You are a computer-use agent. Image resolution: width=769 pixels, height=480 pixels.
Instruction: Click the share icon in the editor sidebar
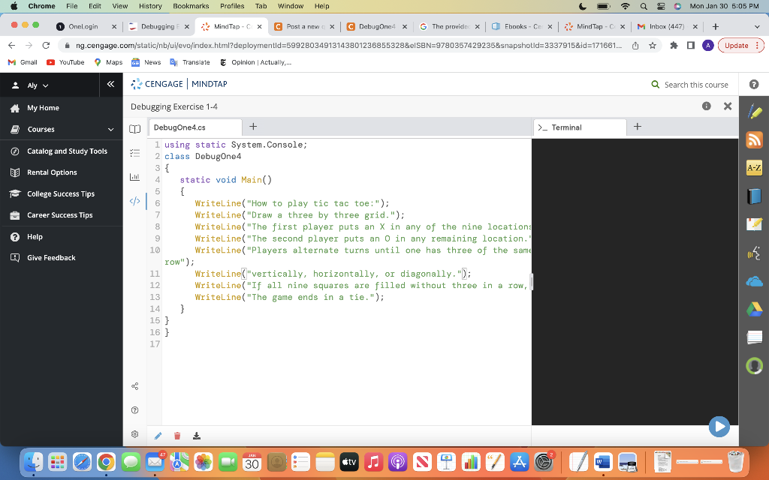(135, 385)
